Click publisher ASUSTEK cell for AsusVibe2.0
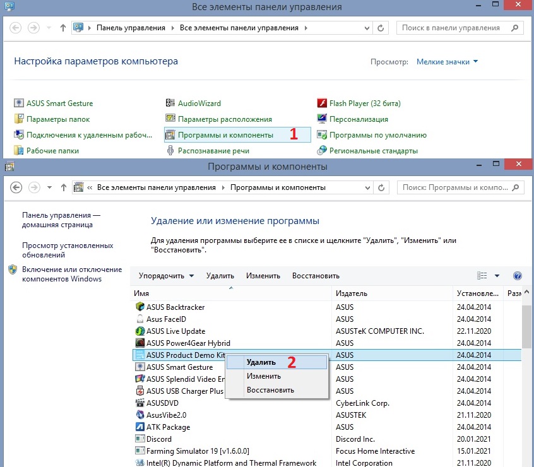The image size is (534, 467). coord(351,415)
